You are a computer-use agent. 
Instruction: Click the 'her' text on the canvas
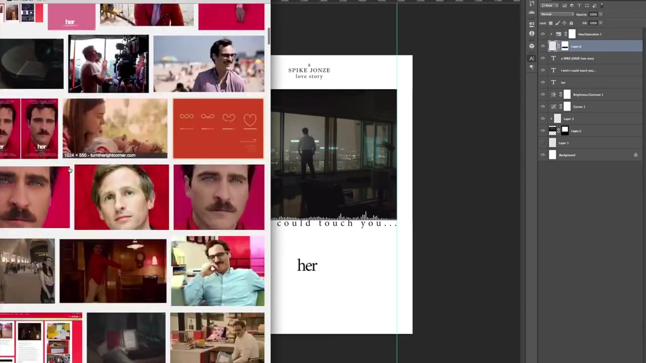pyautogui.click(x=307, y=265)
